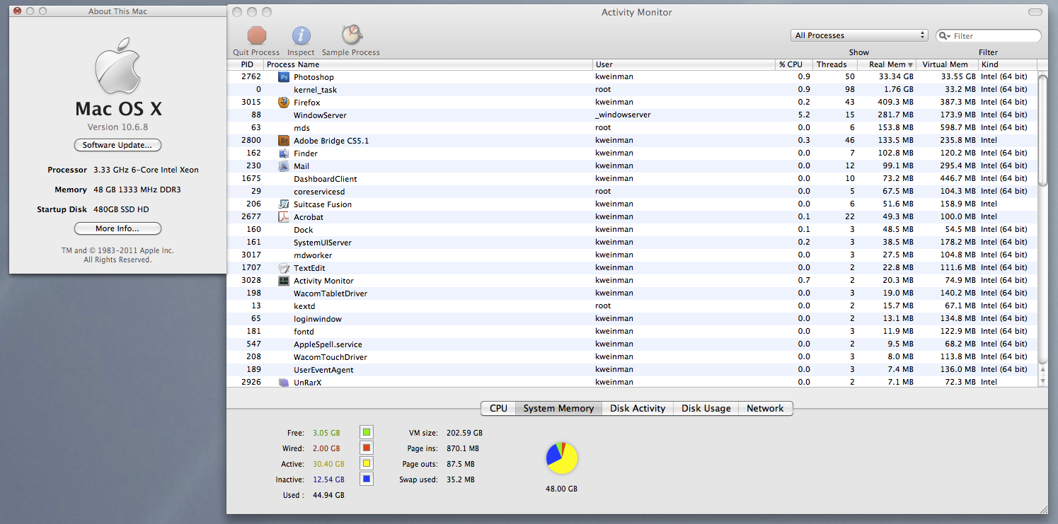This screenshot has height=524, width=1058.
Task: Select the mdworker process row
Action: tap(632, 255)
